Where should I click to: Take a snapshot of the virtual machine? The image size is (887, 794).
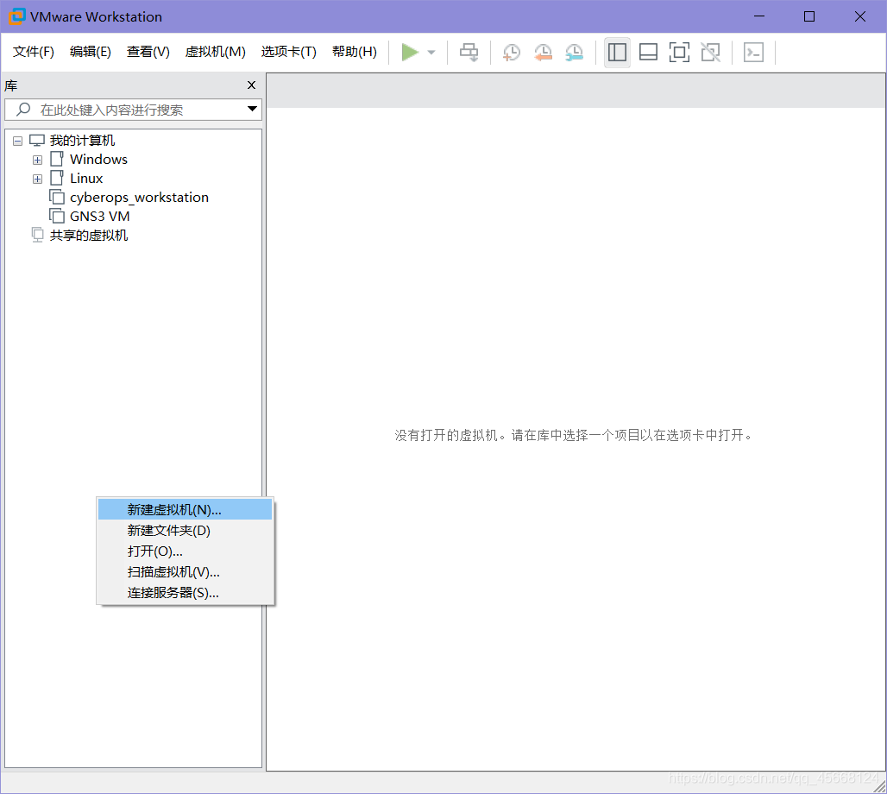click(x=511, y=52)
